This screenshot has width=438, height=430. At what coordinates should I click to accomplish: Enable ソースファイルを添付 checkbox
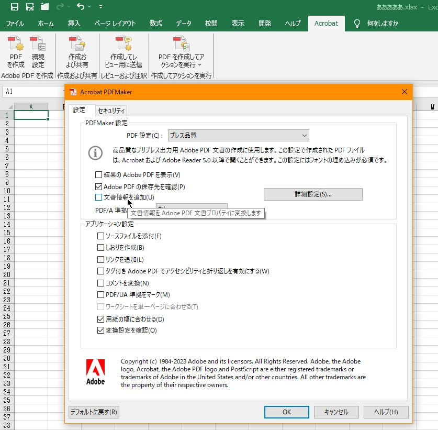coord(100,236)
